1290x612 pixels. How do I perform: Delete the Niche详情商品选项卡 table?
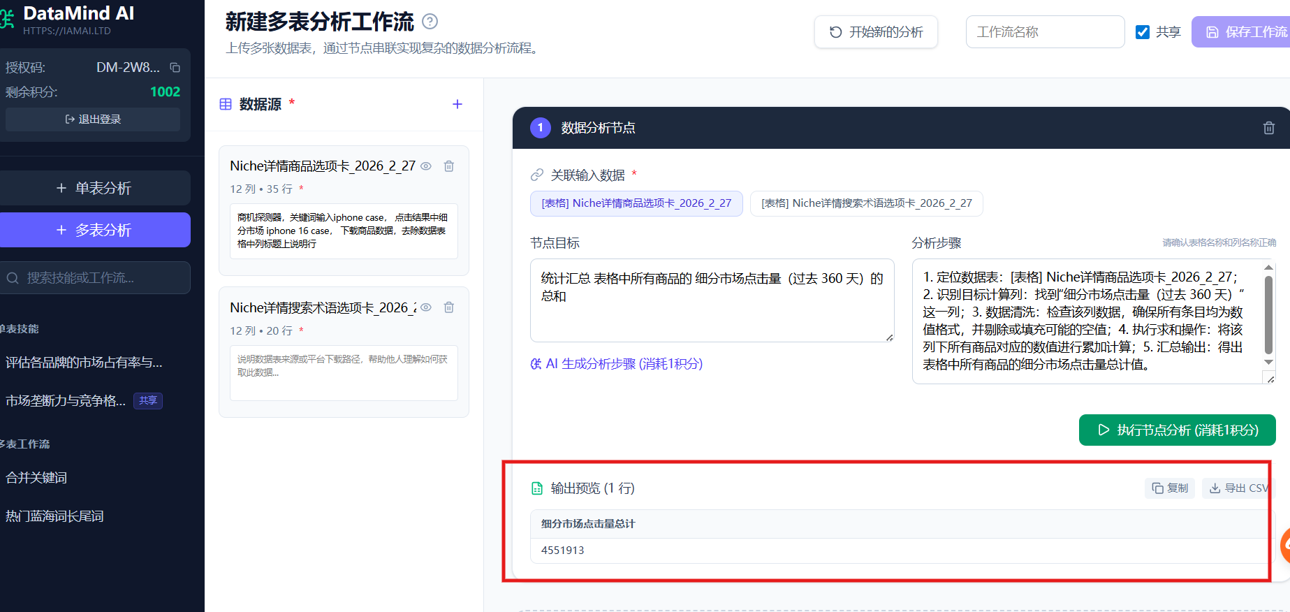pos(449,166)
